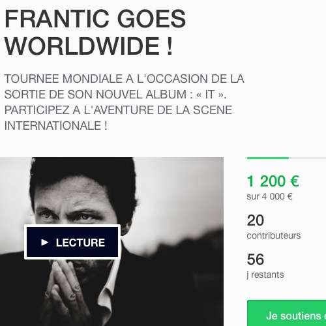The image size is (326, 326).
Task: Click the "INTERNATIONALE !" last description line
Action: [55, 126]
